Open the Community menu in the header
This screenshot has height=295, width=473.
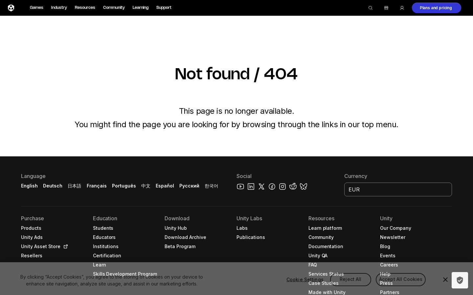(114, 8)
